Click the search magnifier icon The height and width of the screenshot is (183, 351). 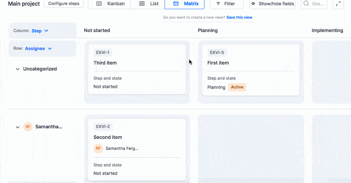click(x=307, y=4)
